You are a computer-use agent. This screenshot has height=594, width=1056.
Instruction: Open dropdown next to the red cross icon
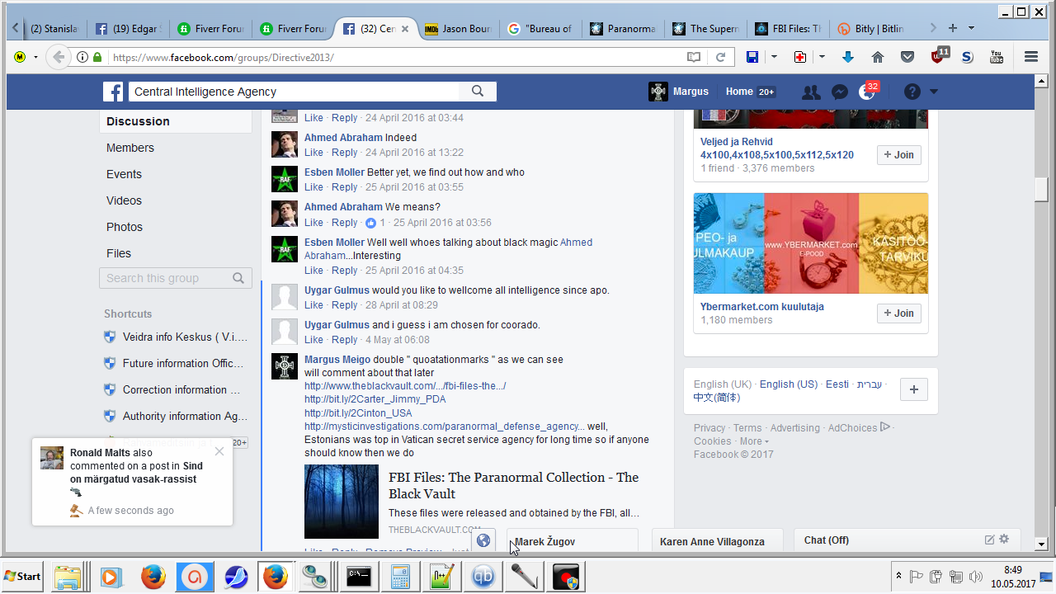(822, 57)
